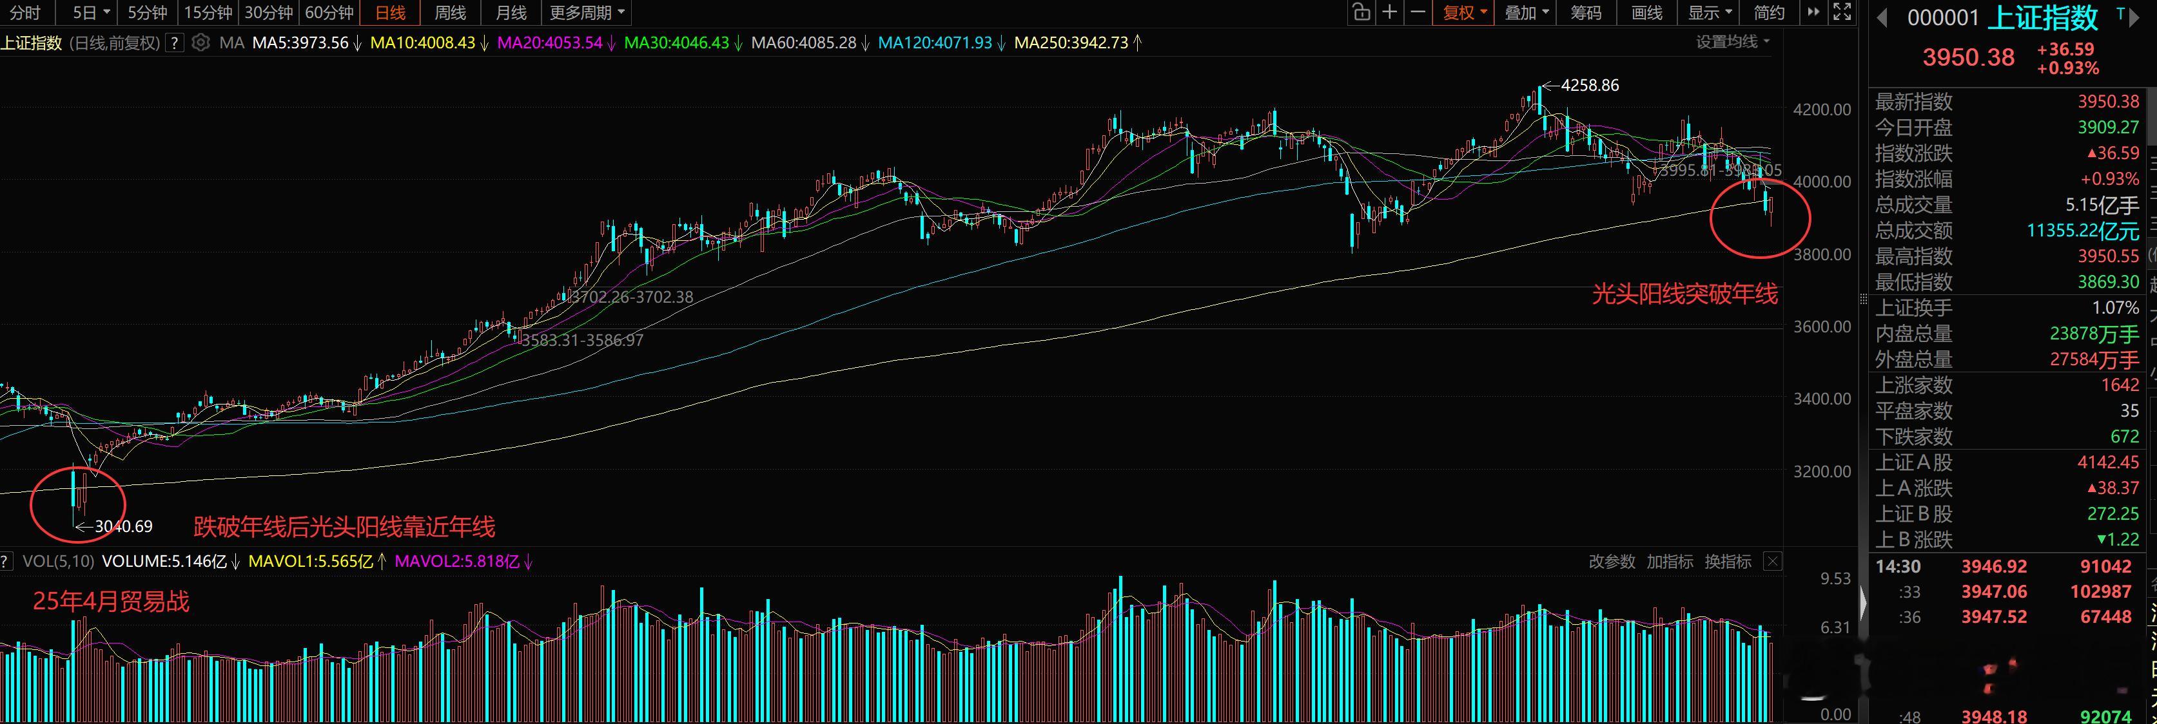Screen dimensions: 2157x724
Task: Click the 3702.26-3702.38 gap label
Action: (x=631, y=297)
